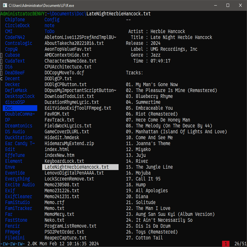
Task: Select index.html file
Action: 57,149
